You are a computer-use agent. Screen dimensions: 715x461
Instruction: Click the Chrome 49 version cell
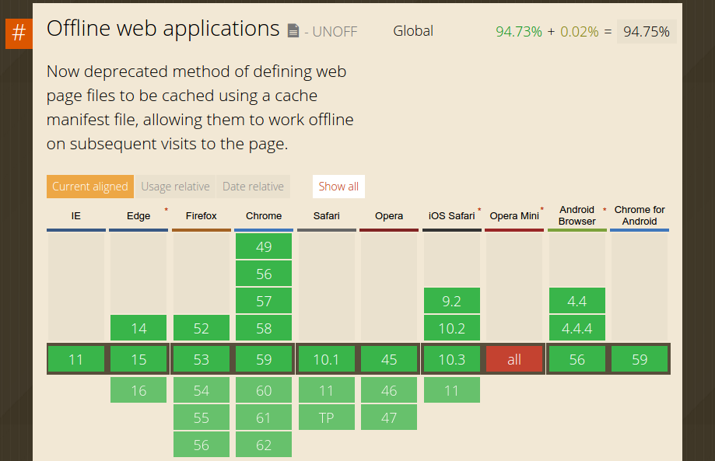264,246
